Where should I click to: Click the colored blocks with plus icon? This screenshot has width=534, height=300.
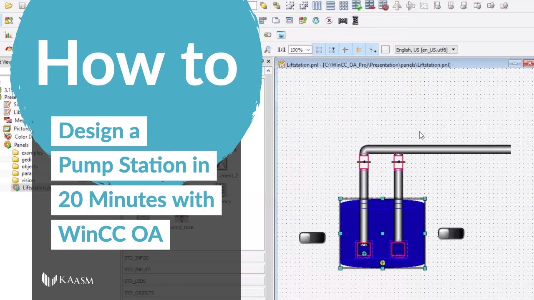tap(303, 20)
